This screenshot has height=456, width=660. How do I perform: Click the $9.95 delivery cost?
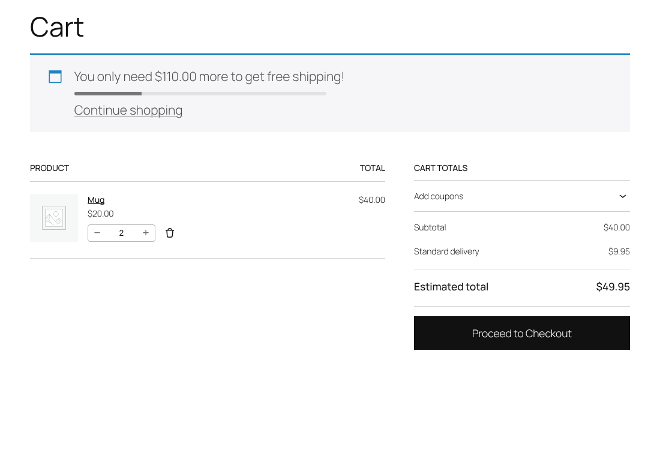[x=619, y=252]
